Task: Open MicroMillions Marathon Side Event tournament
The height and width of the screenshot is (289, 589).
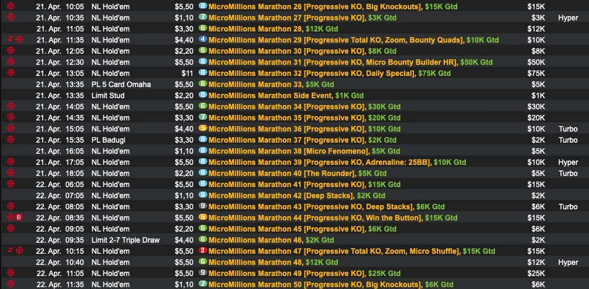Action: click(x=286, y=96)
